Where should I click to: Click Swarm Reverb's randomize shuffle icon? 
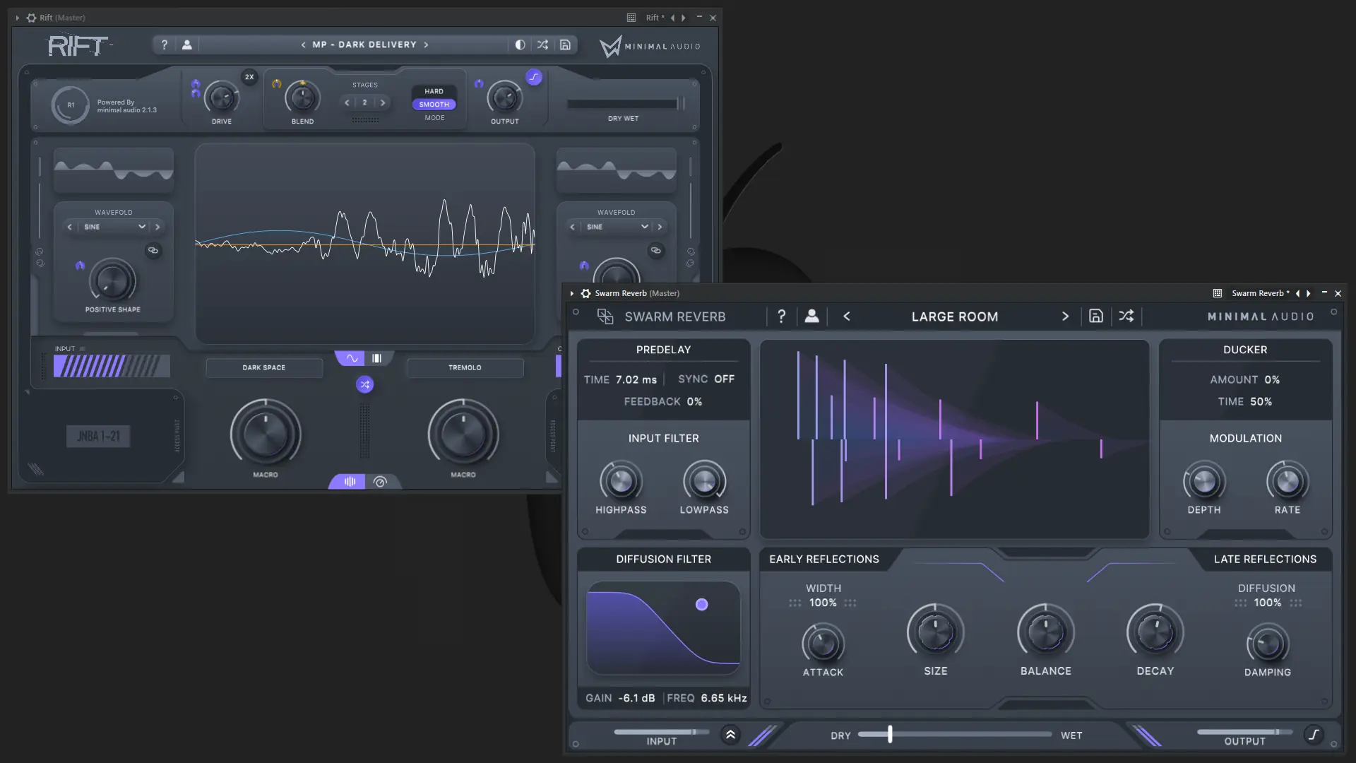1126,316
